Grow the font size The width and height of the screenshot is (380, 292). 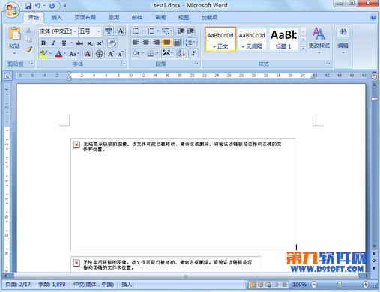click(111, 54)
